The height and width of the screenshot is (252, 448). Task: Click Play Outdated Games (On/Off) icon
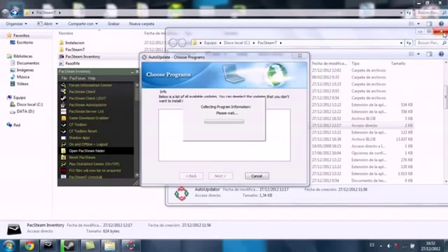(63, 164)
